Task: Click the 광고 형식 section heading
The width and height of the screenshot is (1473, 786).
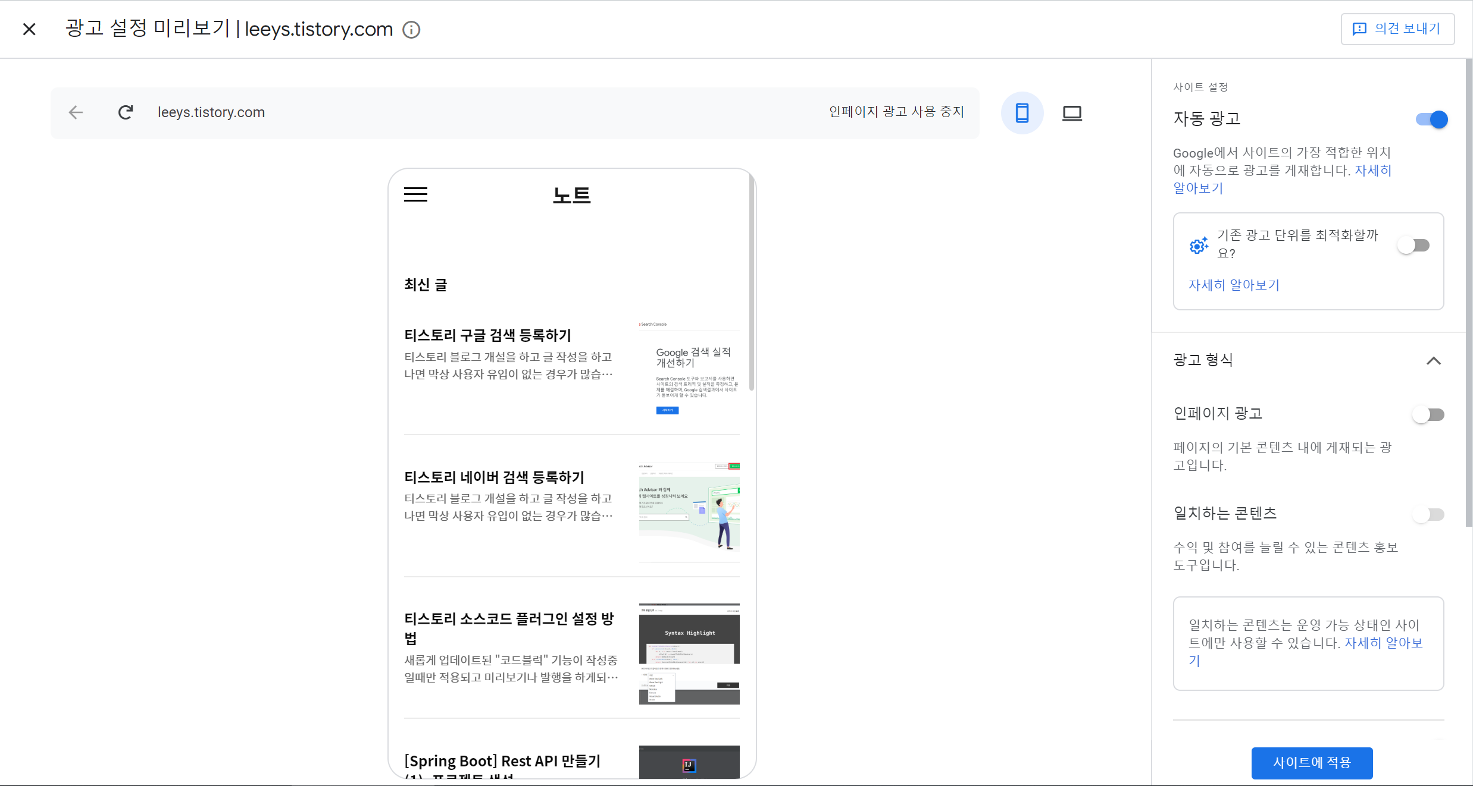Action: (x=1203, y=360)
